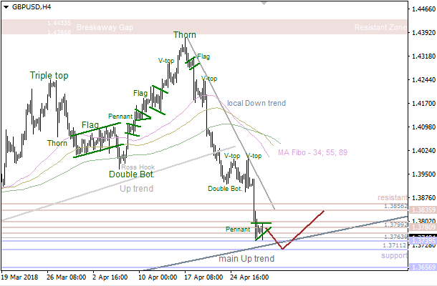Screen dimensions: 437x286
Task: Select the chart shift triangle marker at top
Action: tap(264, 4)
